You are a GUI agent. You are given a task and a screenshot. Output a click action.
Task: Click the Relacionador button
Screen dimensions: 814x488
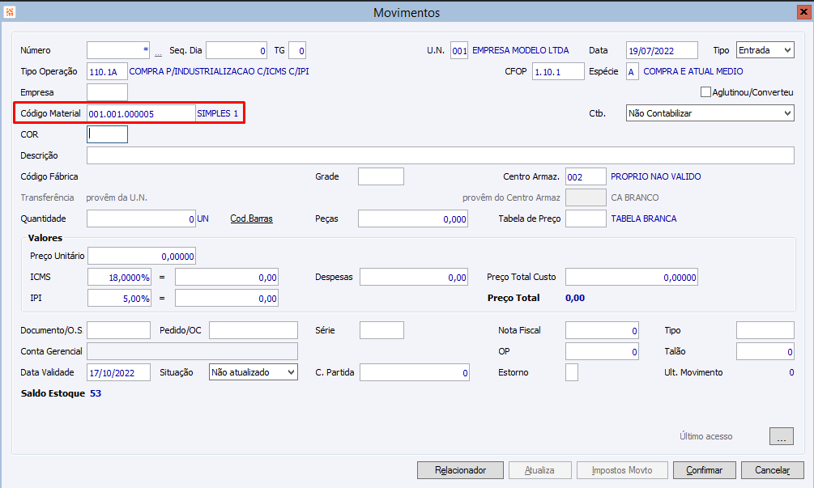pyautogui.click(x=461, y=470)
